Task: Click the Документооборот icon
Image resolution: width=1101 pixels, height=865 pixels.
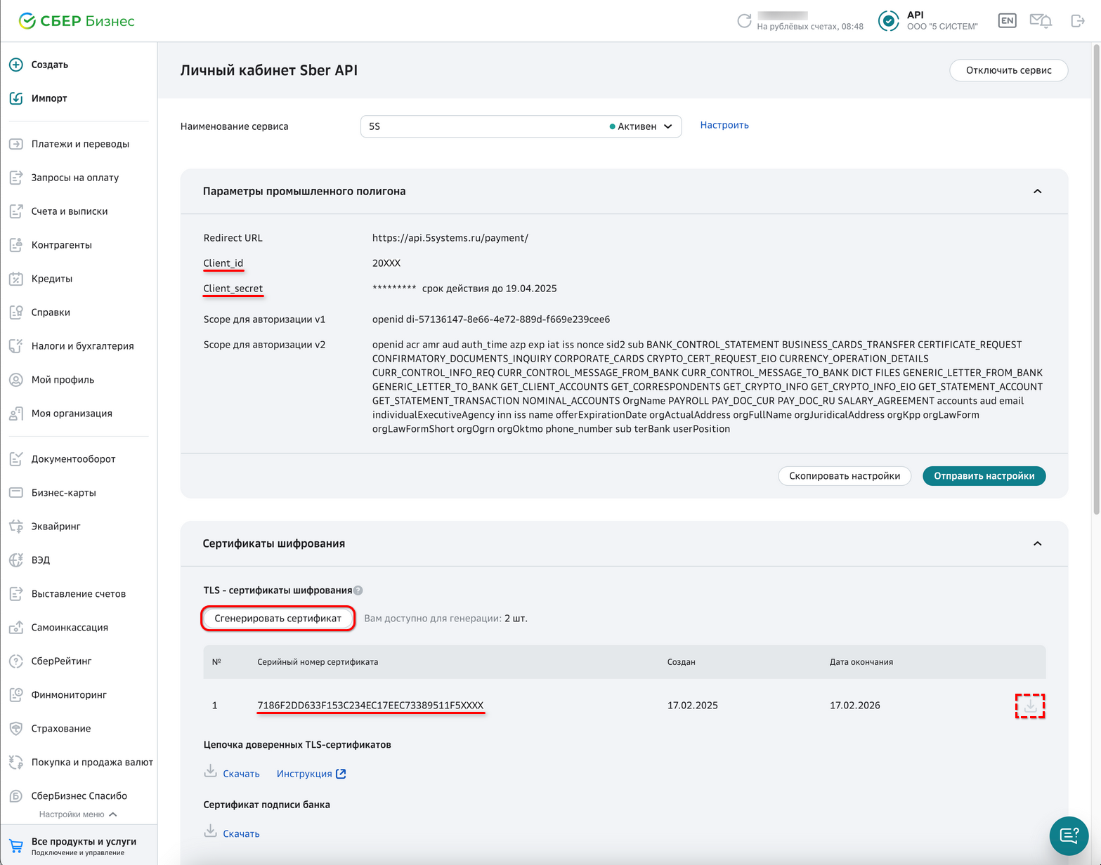Action: tap(16, 459)
